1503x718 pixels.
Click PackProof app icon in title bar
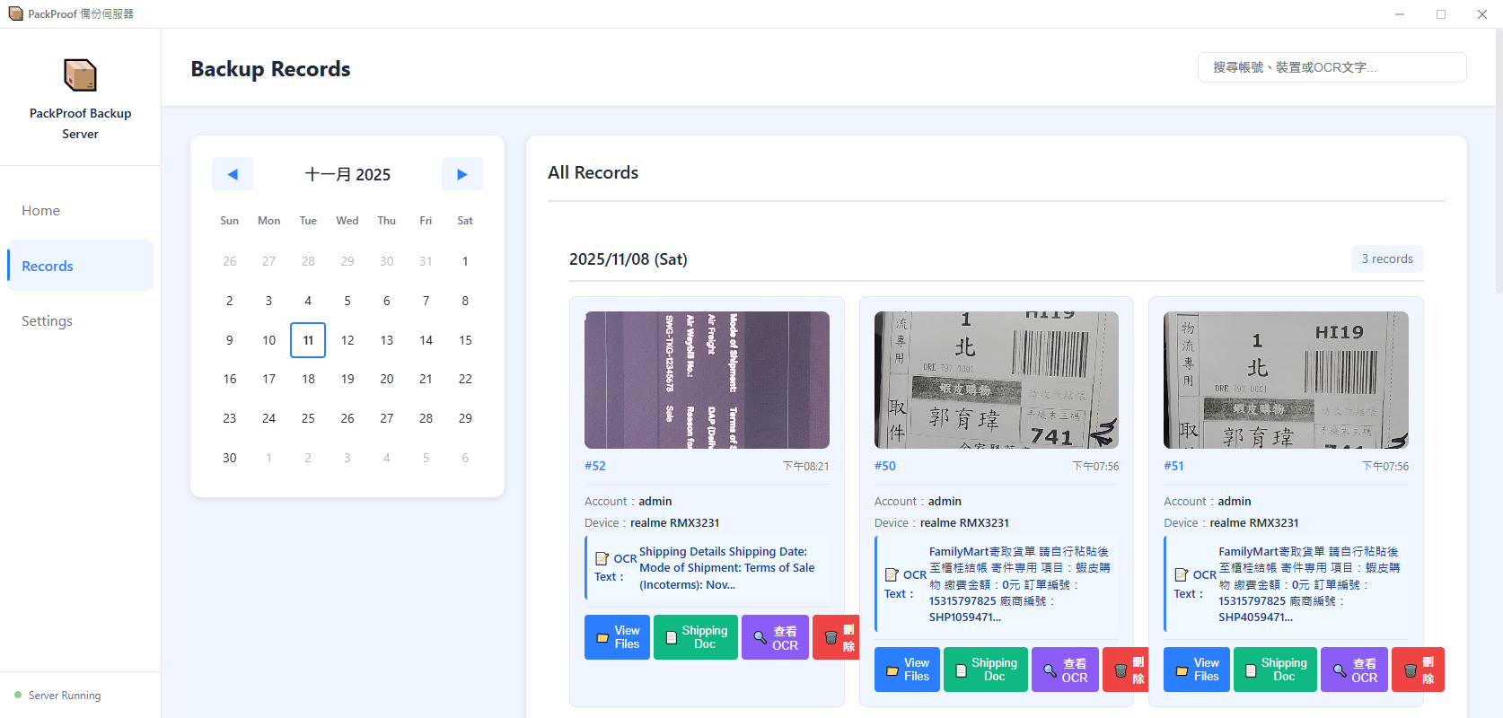[x=15, y=13]
